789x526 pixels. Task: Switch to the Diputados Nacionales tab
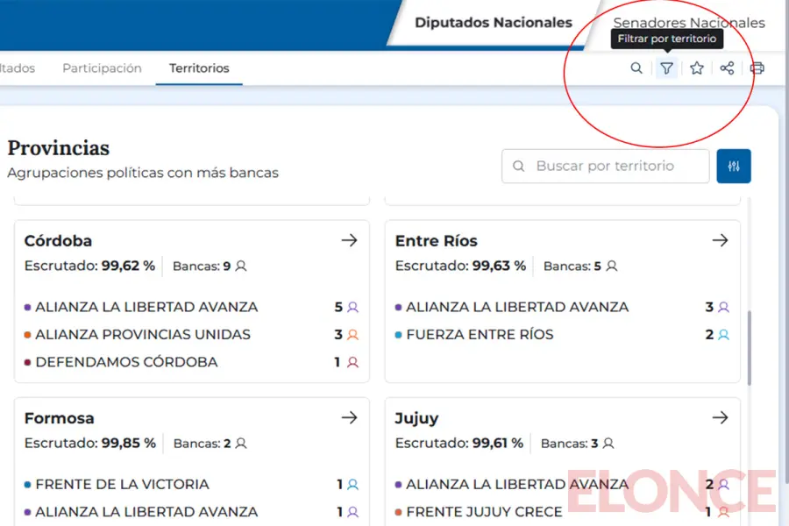pos(493,24)
